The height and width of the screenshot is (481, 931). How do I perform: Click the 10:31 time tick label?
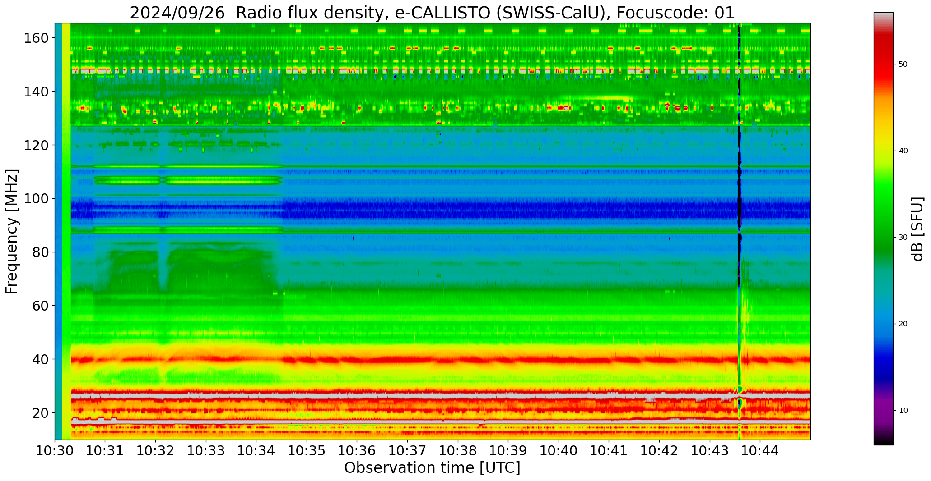coord(105,451)
